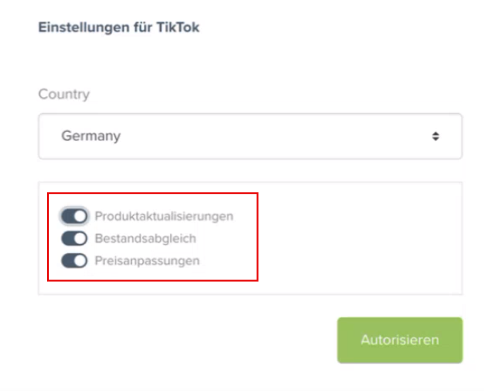The height and width of the screenshot is (391, 484).
Task: Click the Country field label
Action: (x=64, y=94)
